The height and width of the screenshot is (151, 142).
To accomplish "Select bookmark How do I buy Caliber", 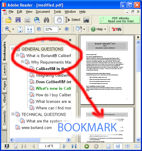I will [x=53, y=95].
